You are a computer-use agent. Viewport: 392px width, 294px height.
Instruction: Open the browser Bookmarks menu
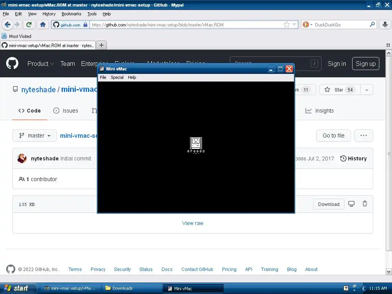coord(72,14)
